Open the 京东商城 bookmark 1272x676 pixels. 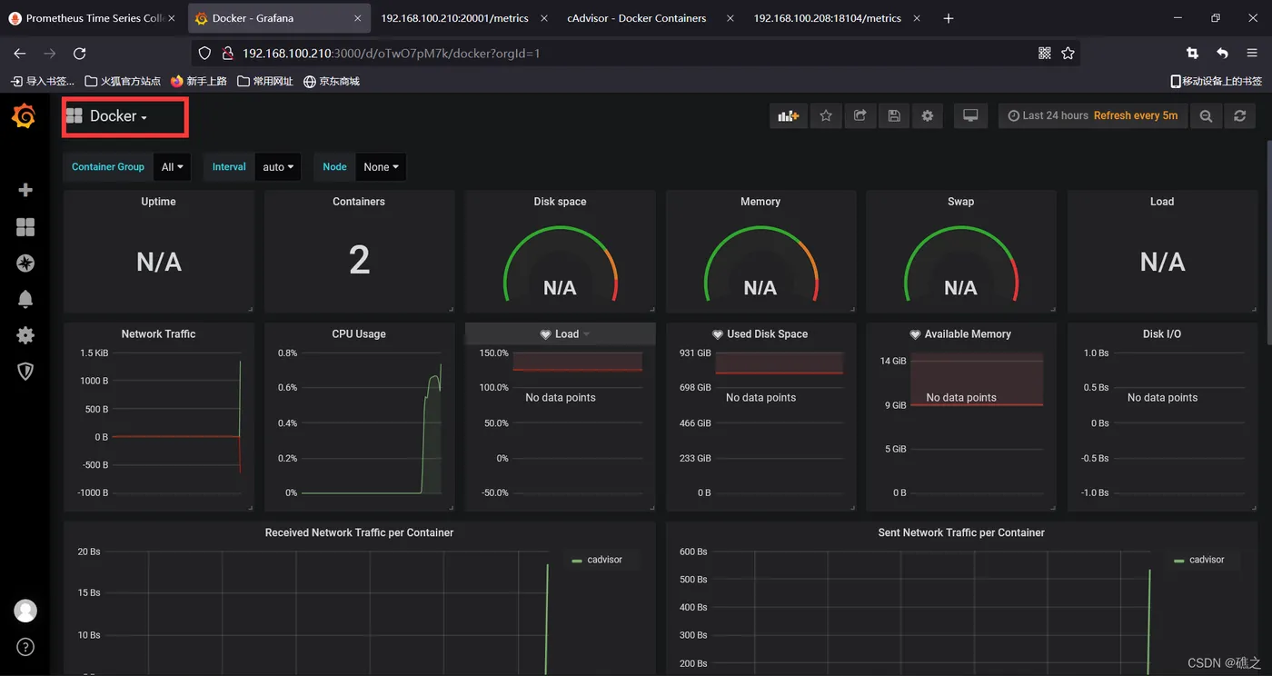point(332,81)
